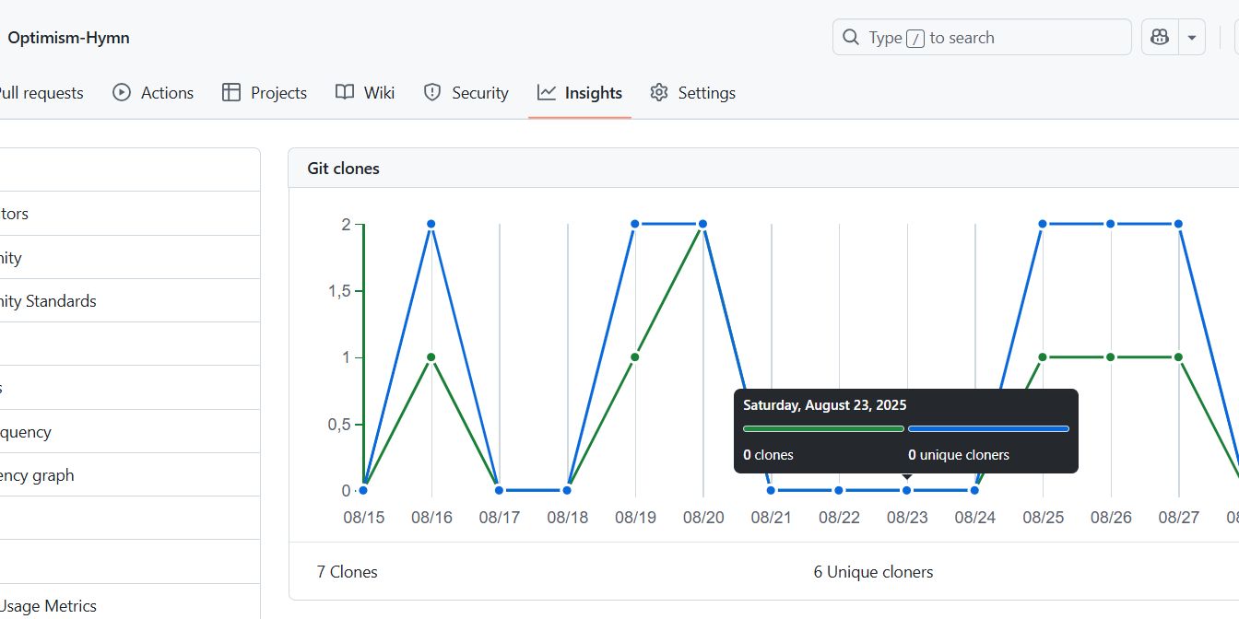Open the Copilot icon button
Image resolution: width=1239 pixels, height=619 pixels.
pos(1160,38)
